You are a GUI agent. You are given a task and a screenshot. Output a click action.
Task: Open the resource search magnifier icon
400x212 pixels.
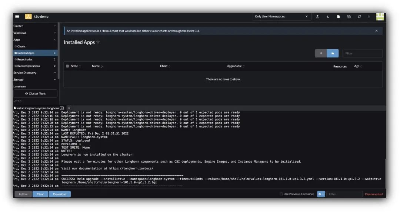point(359,17)
